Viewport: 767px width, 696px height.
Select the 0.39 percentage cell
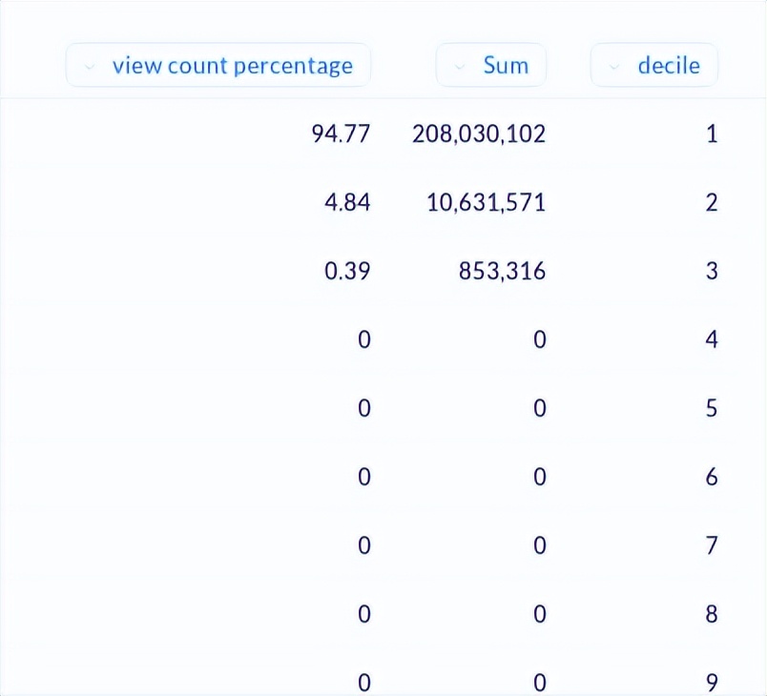[x=347, y=272]
